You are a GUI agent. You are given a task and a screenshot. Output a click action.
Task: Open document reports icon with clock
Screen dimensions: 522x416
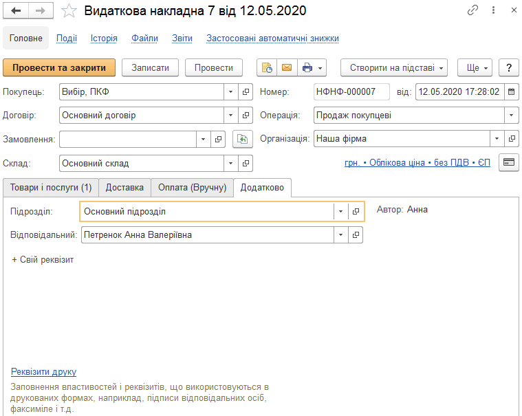coord(267,68)
